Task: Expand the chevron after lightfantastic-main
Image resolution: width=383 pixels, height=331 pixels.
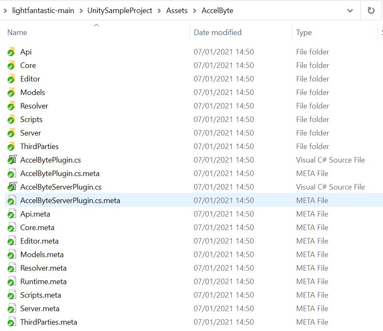Action: click(81, 11)
